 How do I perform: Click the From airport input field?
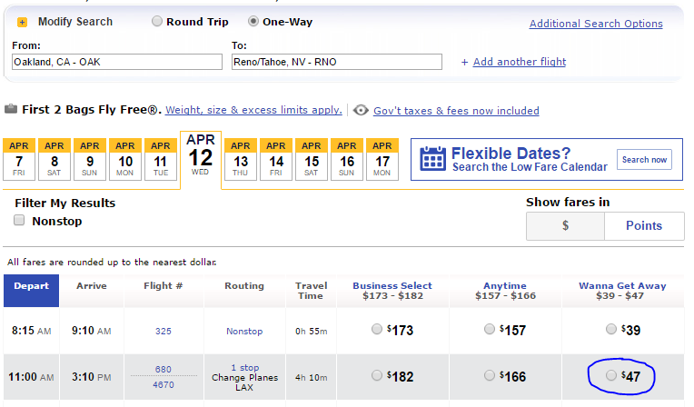coord(116,62)
